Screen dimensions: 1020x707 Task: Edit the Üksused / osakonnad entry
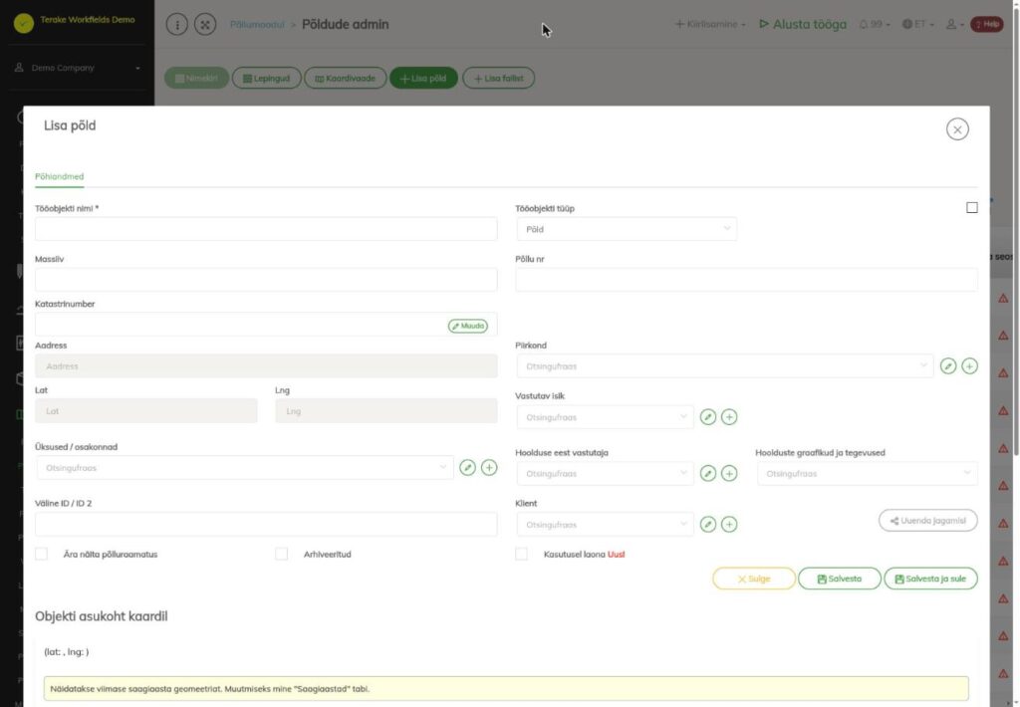pyautogui.click(x=467, y=468)
